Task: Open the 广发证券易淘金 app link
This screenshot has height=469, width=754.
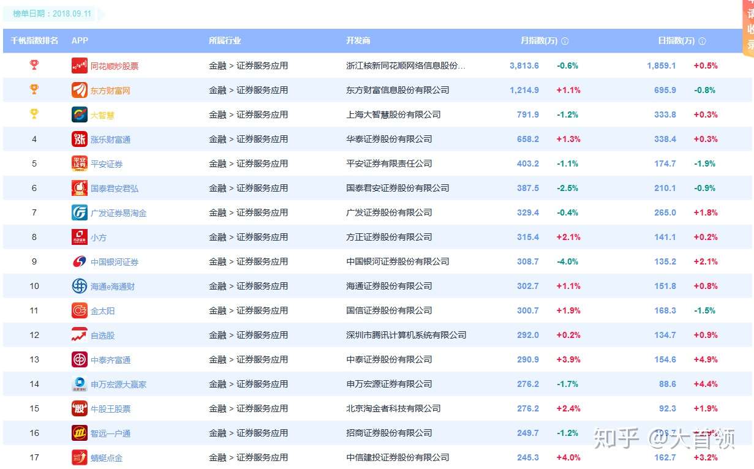Action: click(x=119, y=213)
